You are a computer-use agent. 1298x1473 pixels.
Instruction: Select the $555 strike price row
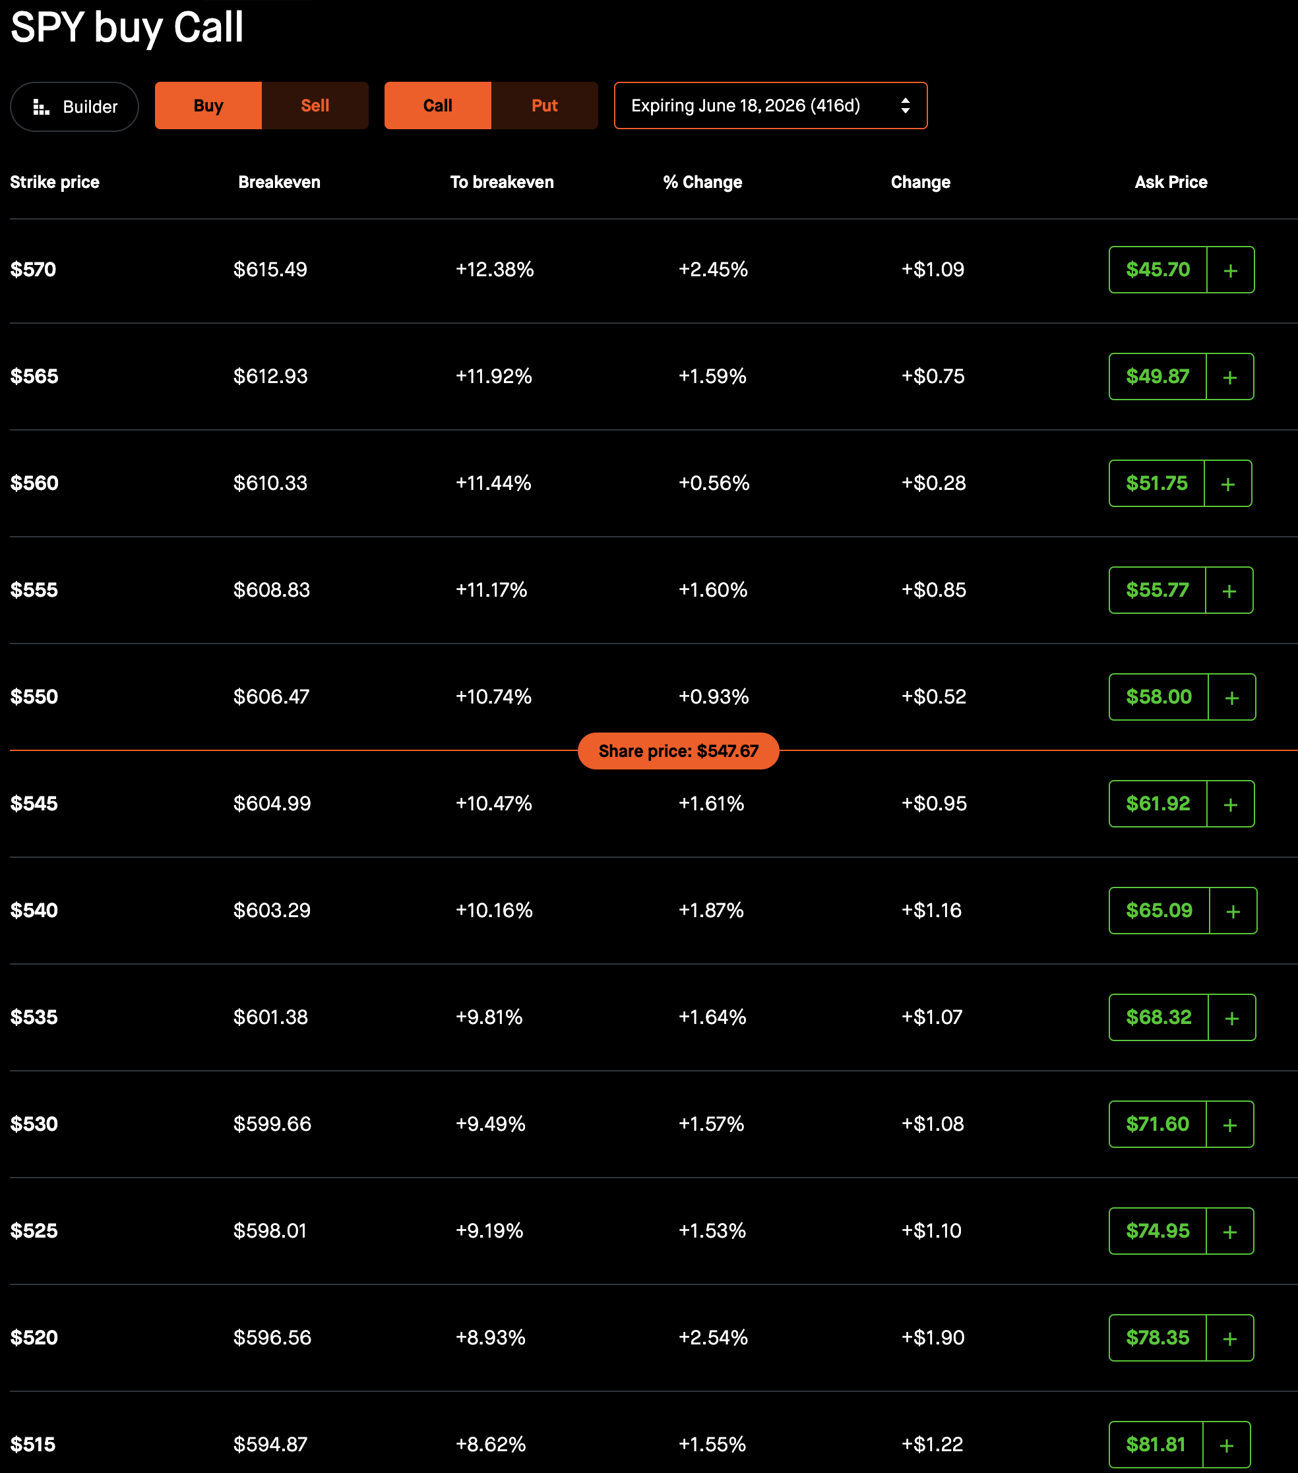[654, 590]
